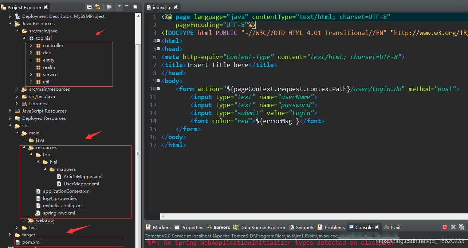Image resolution: width=468 pixels, height=248 pixels.
Task: Click Remove All Terminated Launches icon
Action: (x=462, y=227)
